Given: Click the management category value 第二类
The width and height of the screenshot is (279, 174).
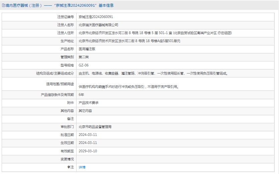Looking at the screenshot, I should (x=84, y=57).
